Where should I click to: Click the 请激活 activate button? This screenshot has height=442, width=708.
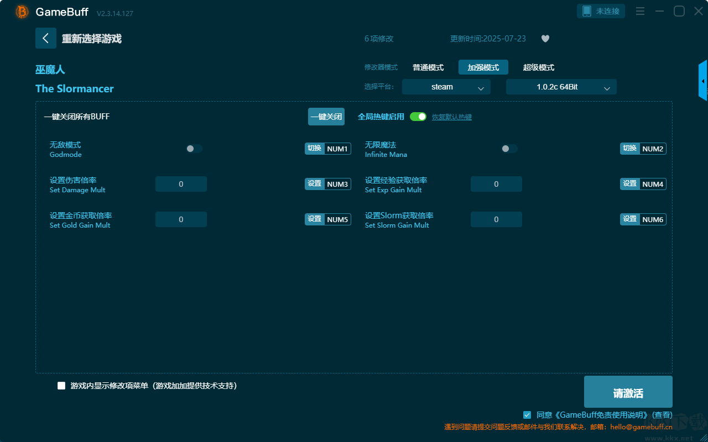pyautogui.click(x=628, y=393)
